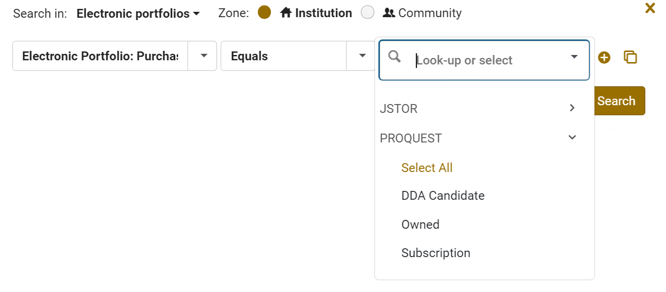The width and height of the screenshot is (666, 292).
Task: Choose the Subscription option
Action: 435,253
